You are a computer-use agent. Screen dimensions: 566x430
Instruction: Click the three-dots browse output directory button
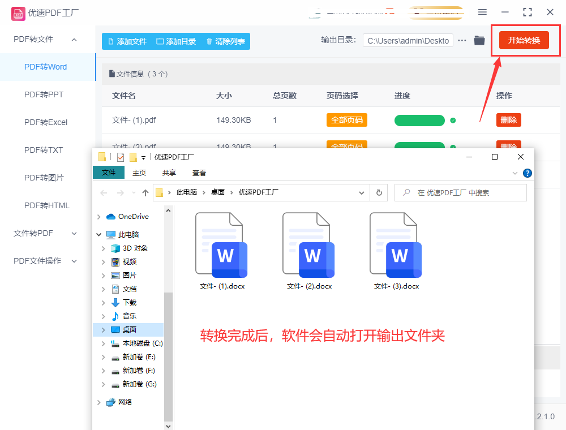click(x=462, y=40)
